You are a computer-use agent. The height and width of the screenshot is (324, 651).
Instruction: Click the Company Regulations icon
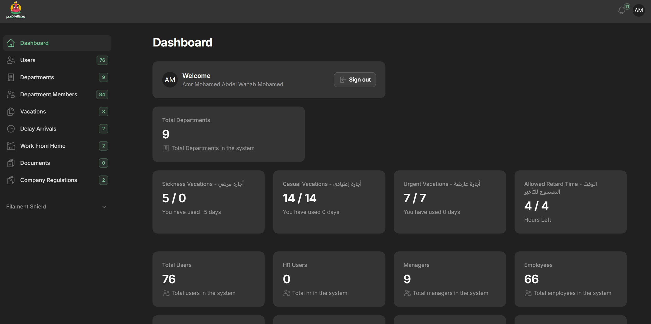11,180
